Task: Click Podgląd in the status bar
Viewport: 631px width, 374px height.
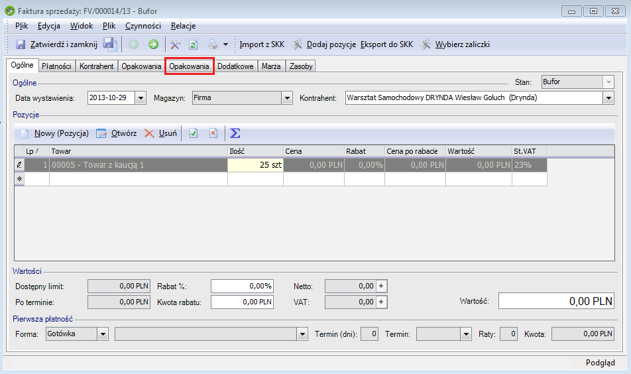Action: point(600,363)
